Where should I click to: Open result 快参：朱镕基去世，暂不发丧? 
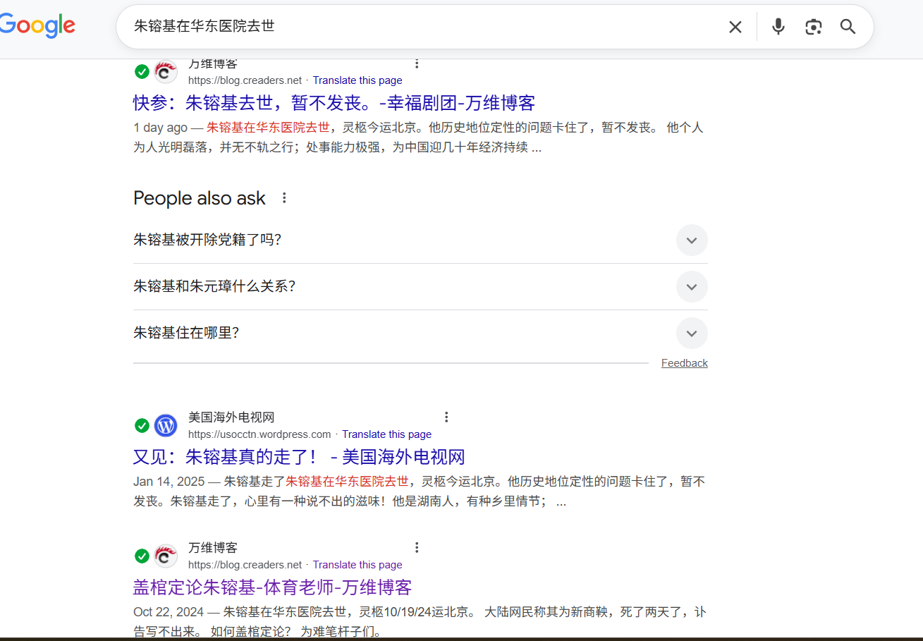334,103
